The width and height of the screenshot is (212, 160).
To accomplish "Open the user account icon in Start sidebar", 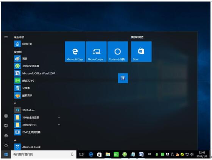I will 6,116.
